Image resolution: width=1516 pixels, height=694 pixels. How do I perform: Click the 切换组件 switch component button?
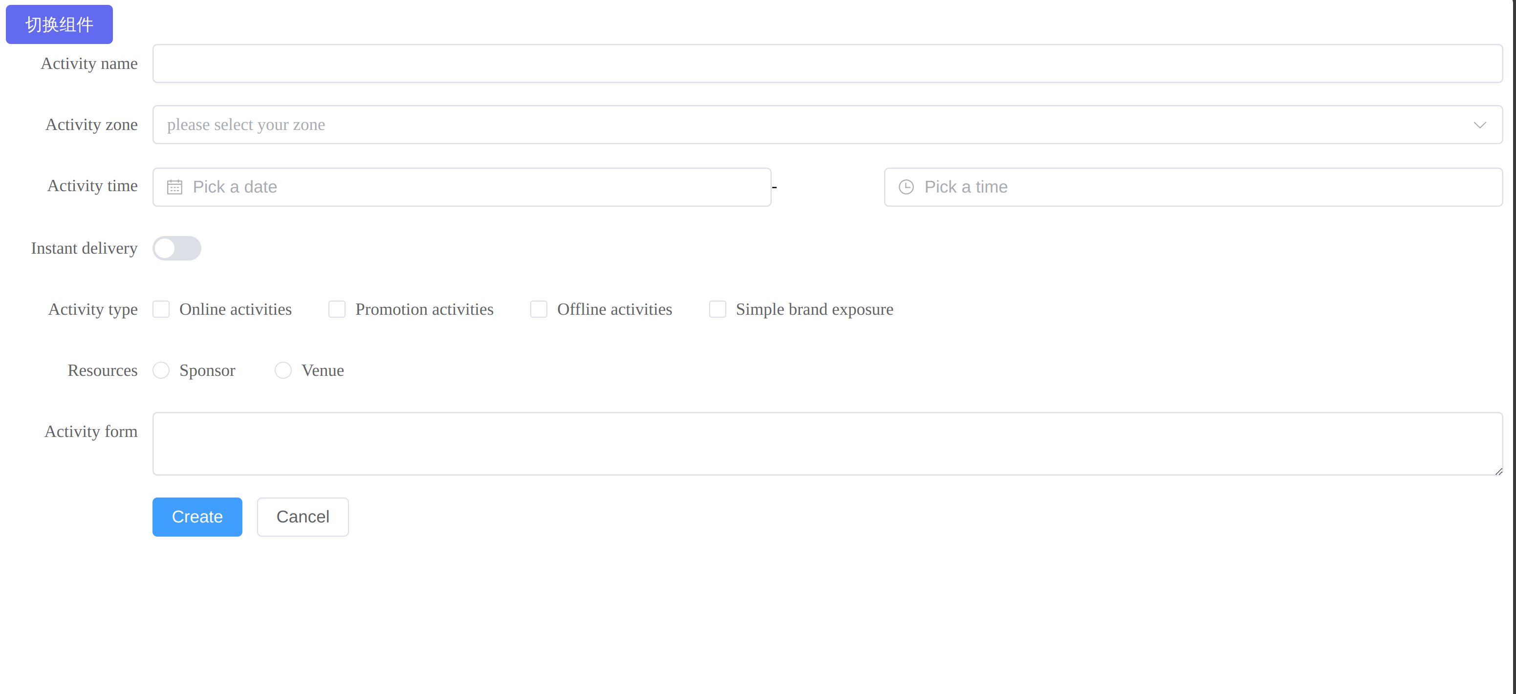click(x=60, y=24)
